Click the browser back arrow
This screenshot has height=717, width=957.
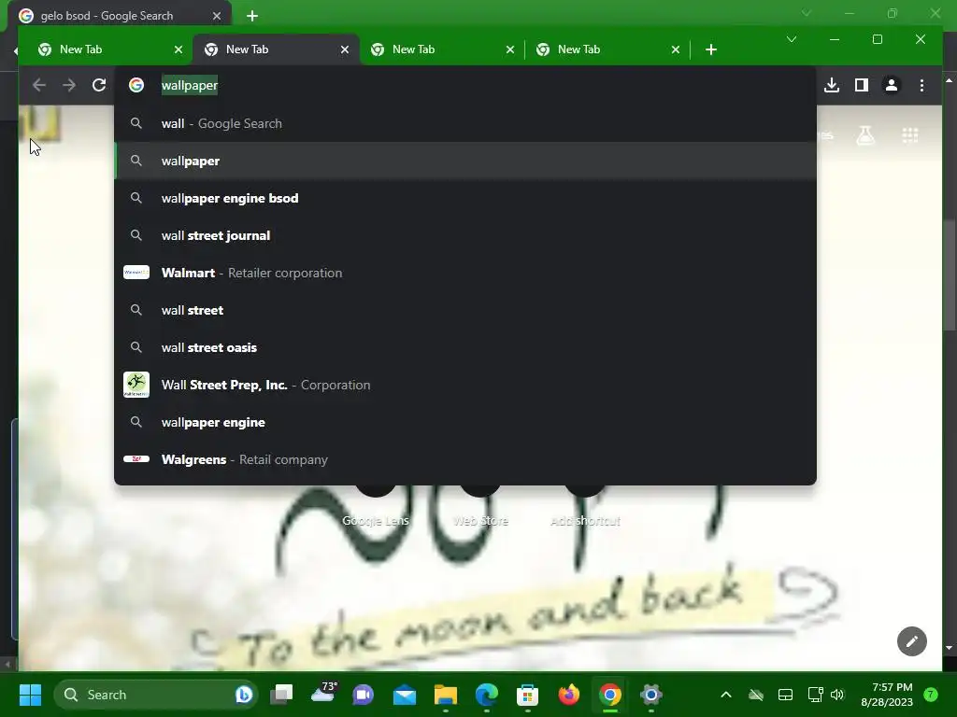click(x=39, y=85)
